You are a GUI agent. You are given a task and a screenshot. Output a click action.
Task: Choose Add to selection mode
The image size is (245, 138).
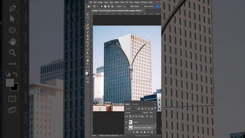(x=105, y=7)
